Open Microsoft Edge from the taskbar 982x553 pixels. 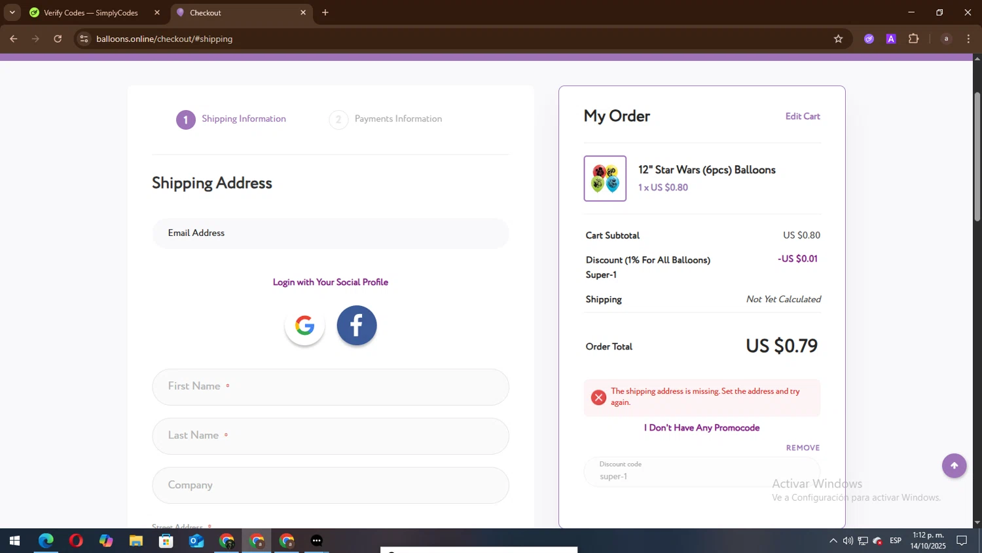click(x=46, y=541)
